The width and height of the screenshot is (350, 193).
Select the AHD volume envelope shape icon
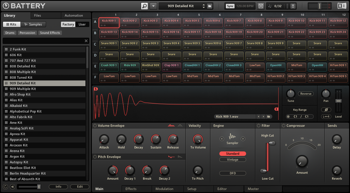tap(180, 126)
